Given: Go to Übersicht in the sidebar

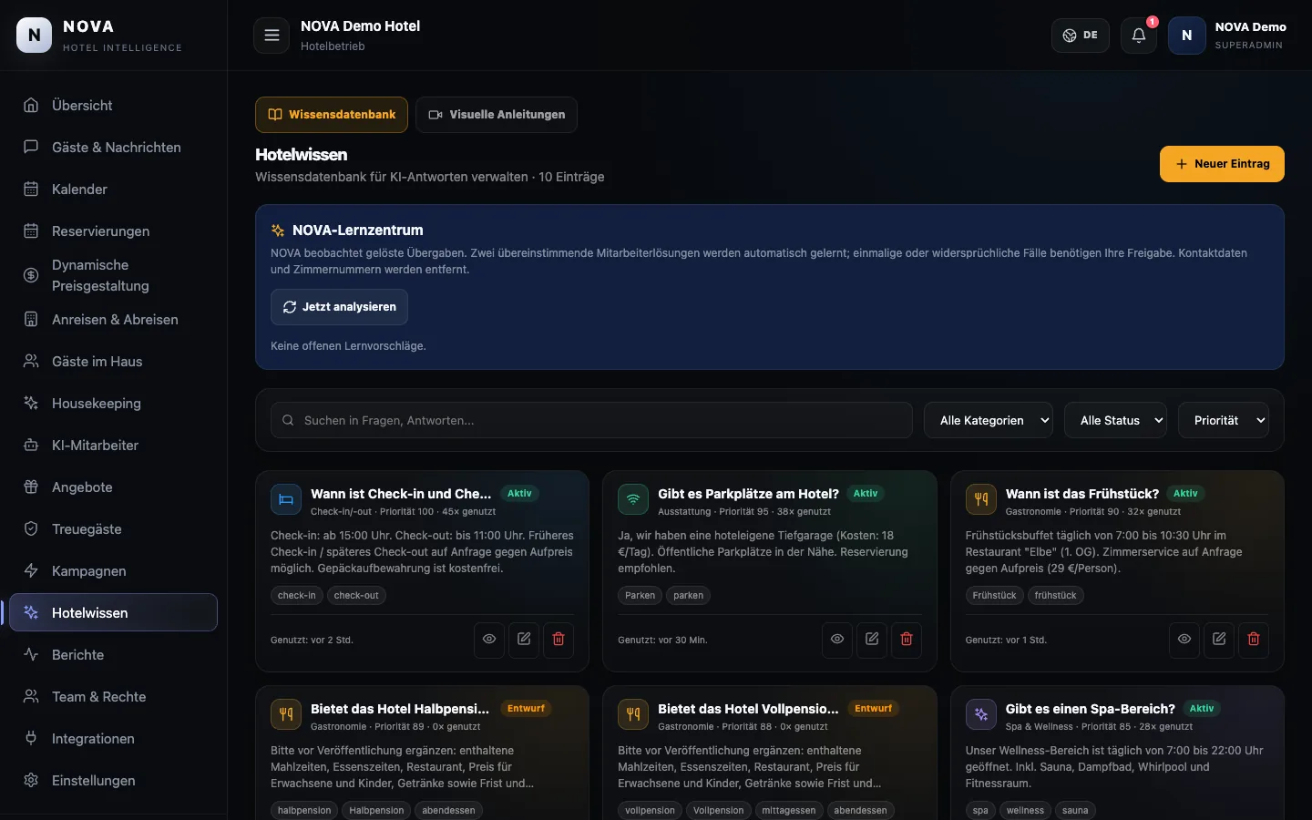Looking at the screenshot, I should pyautogui.click(x=113, y=105).
